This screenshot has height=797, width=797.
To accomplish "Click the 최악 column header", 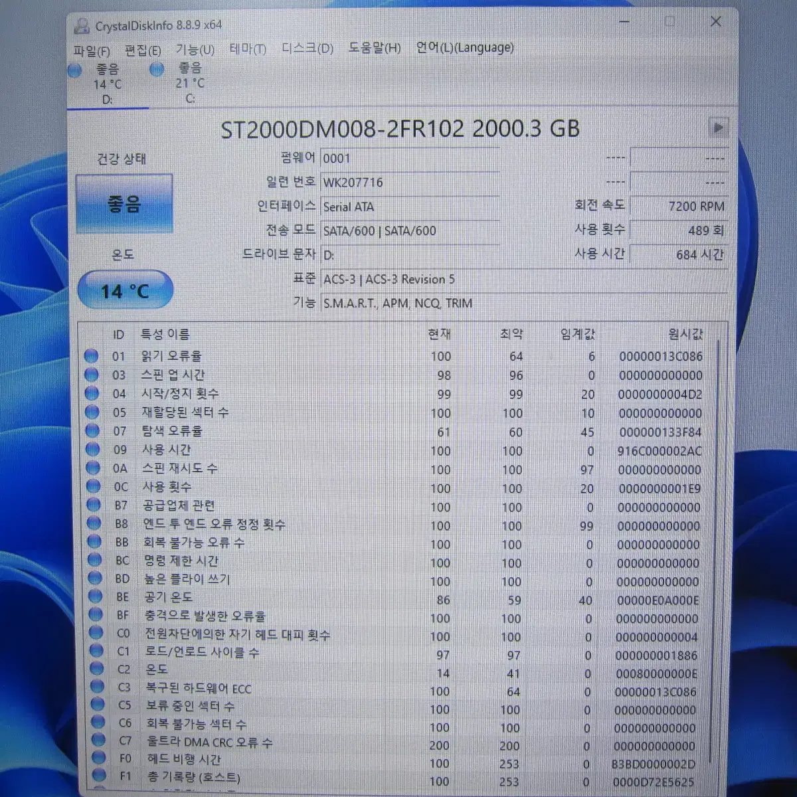I will 511,333.
